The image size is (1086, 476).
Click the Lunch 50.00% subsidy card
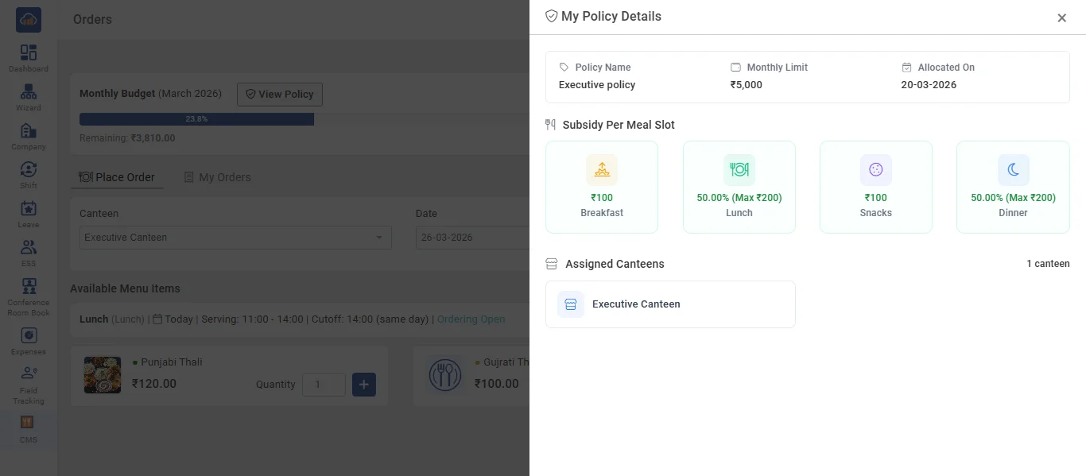[x=739, y=187]
